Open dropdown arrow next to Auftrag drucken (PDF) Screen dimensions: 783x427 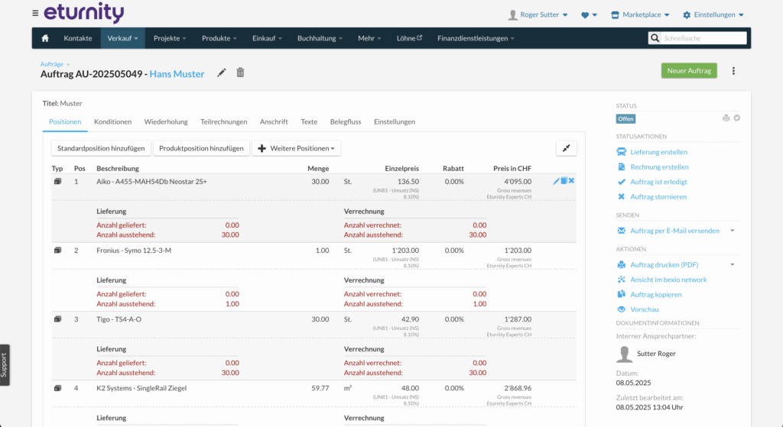(x=733, y=265)
